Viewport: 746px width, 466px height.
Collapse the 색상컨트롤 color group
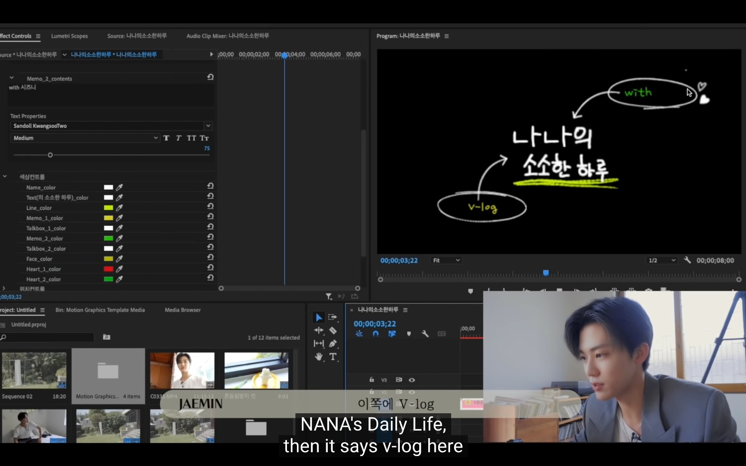[x=4, y=176]
